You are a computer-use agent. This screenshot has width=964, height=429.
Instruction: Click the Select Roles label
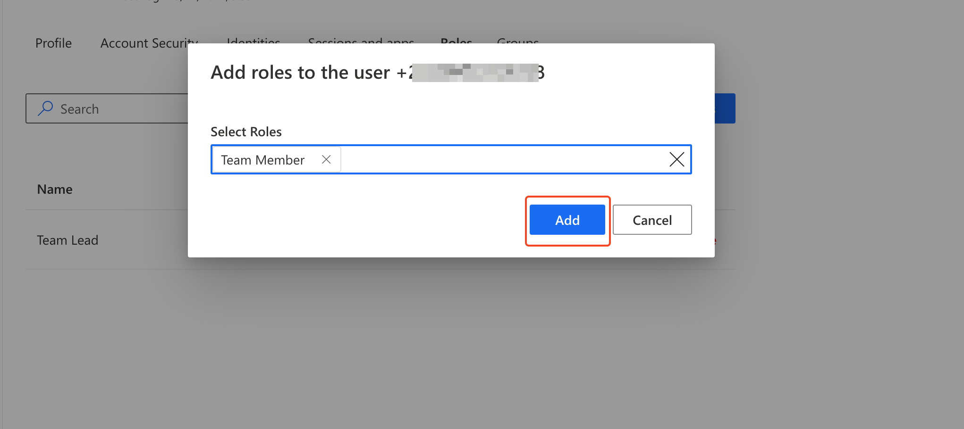246,132
